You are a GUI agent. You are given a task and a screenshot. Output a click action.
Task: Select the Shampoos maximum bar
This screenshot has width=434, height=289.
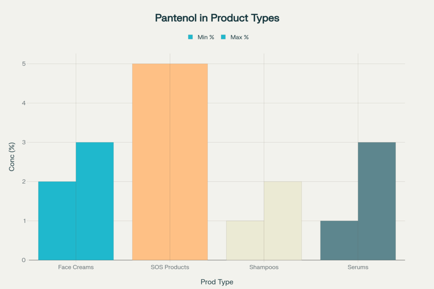[283, 220]
